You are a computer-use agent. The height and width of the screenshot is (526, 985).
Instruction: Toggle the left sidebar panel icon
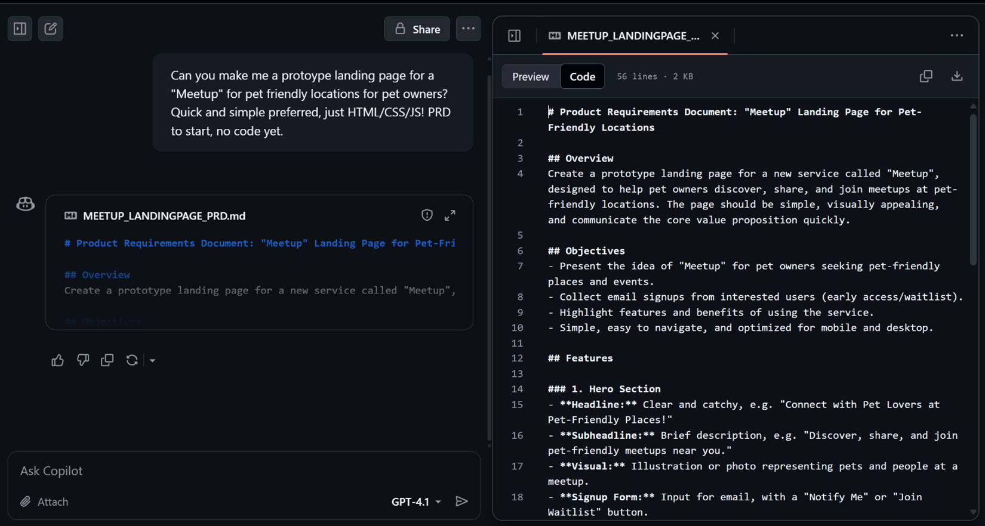point(20,29)
